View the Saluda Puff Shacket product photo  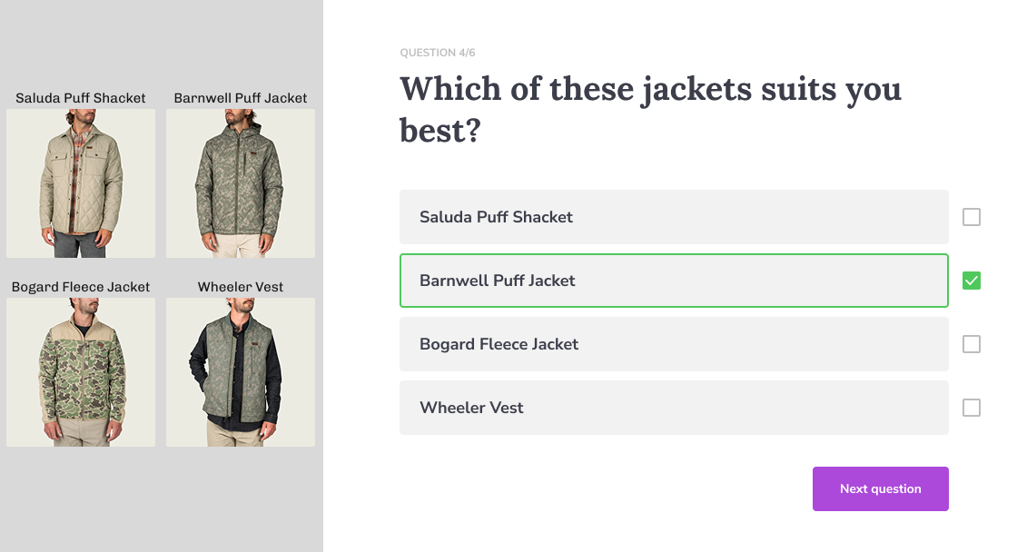pos(80,183)
